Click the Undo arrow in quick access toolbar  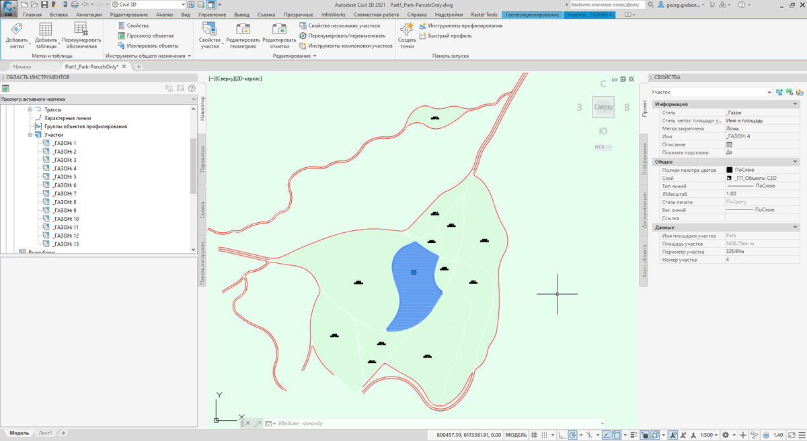85,5
